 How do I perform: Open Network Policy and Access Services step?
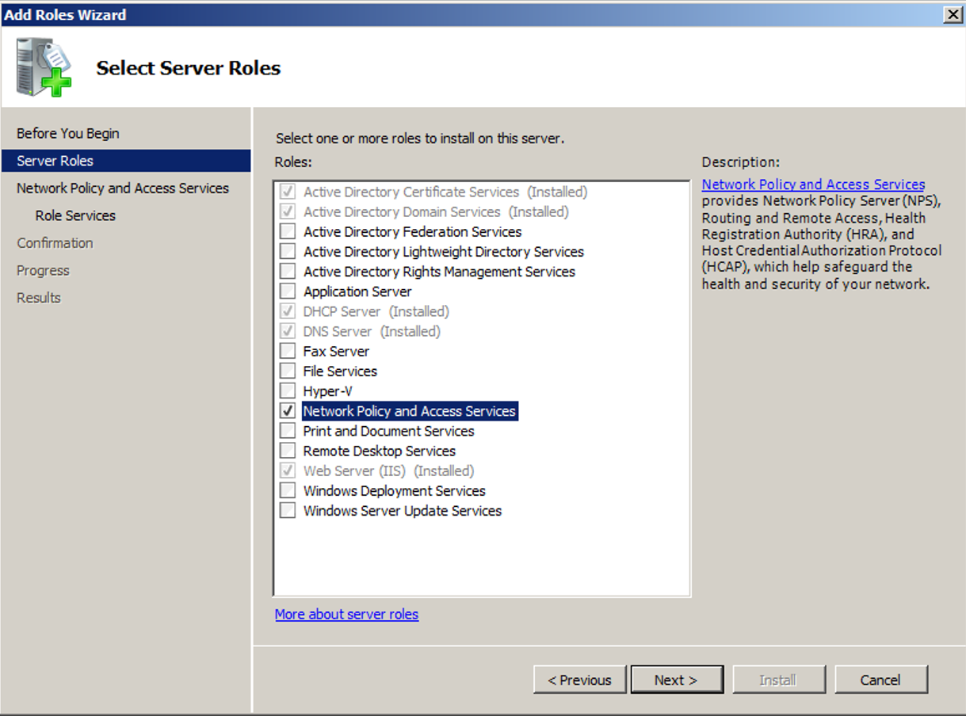pos(123,189)
